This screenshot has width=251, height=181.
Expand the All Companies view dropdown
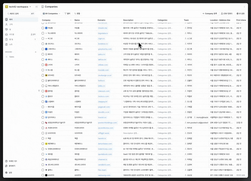click(x=51, y=14)
